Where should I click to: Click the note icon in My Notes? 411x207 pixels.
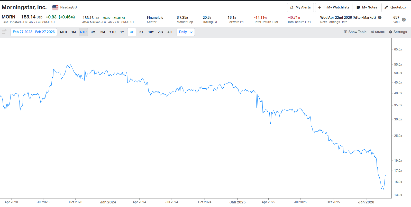click(x=358, y=7)
